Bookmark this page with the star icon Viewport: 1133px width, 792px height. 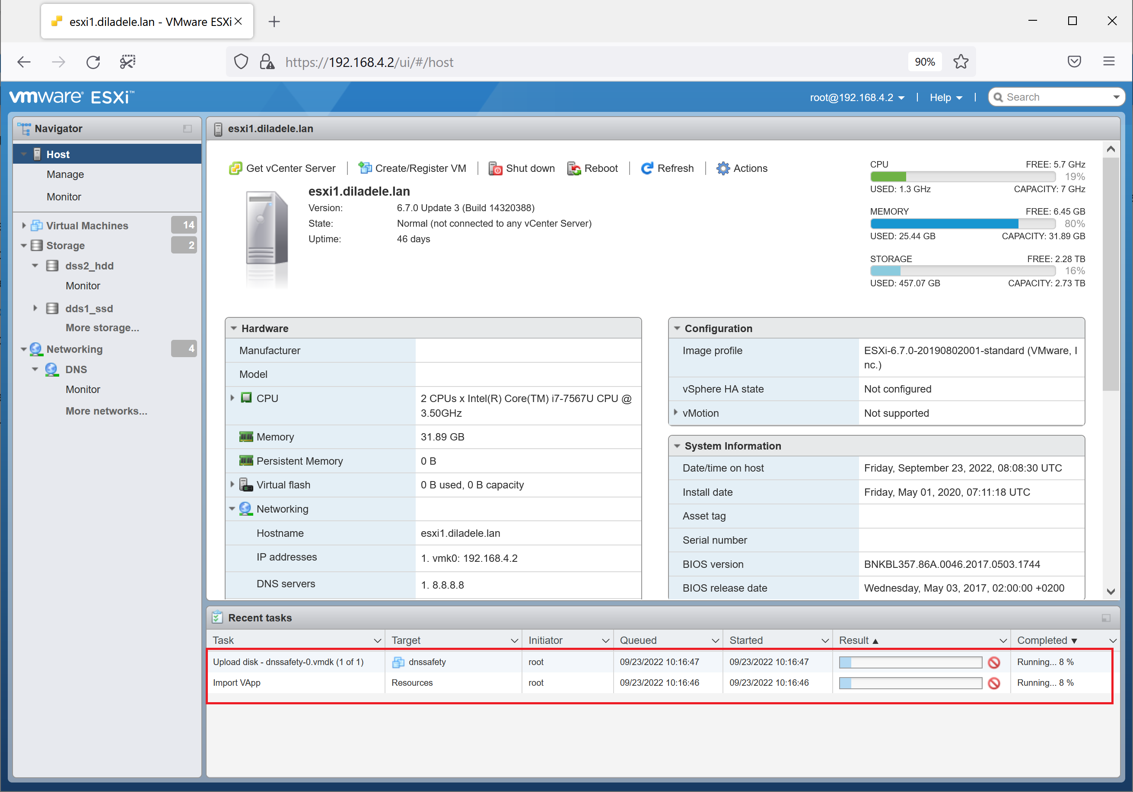960,62
